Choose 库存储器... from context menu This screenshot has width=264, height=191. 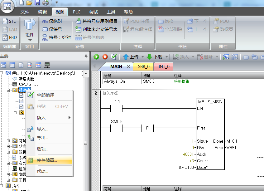[47, 160]
